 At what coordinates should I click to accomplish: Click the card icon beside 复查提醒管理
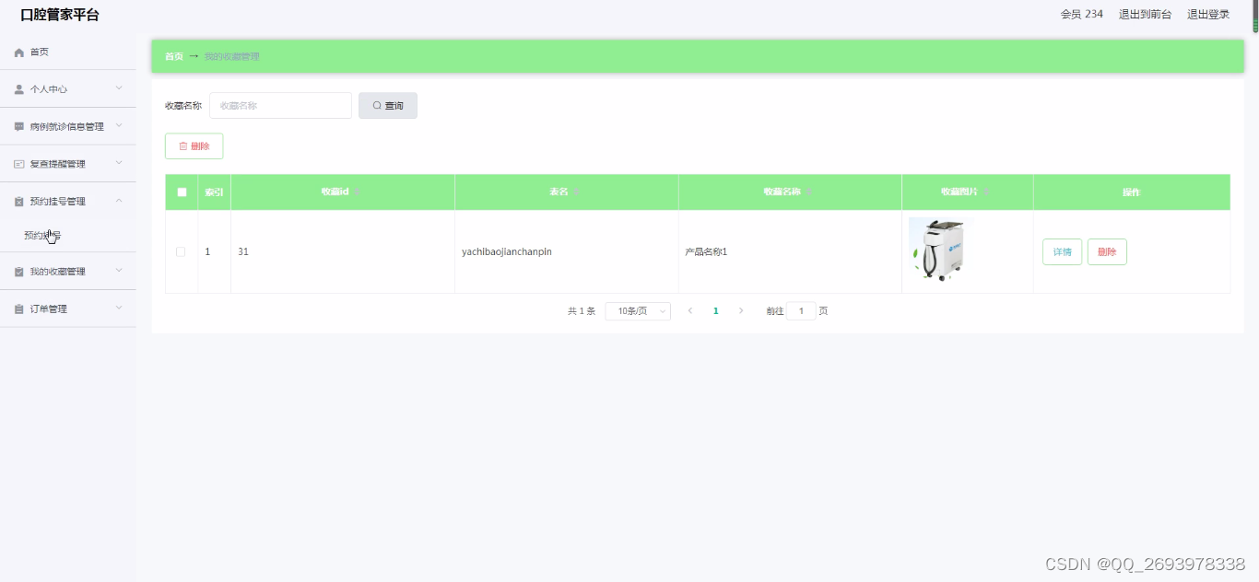(x=19, y=164)
